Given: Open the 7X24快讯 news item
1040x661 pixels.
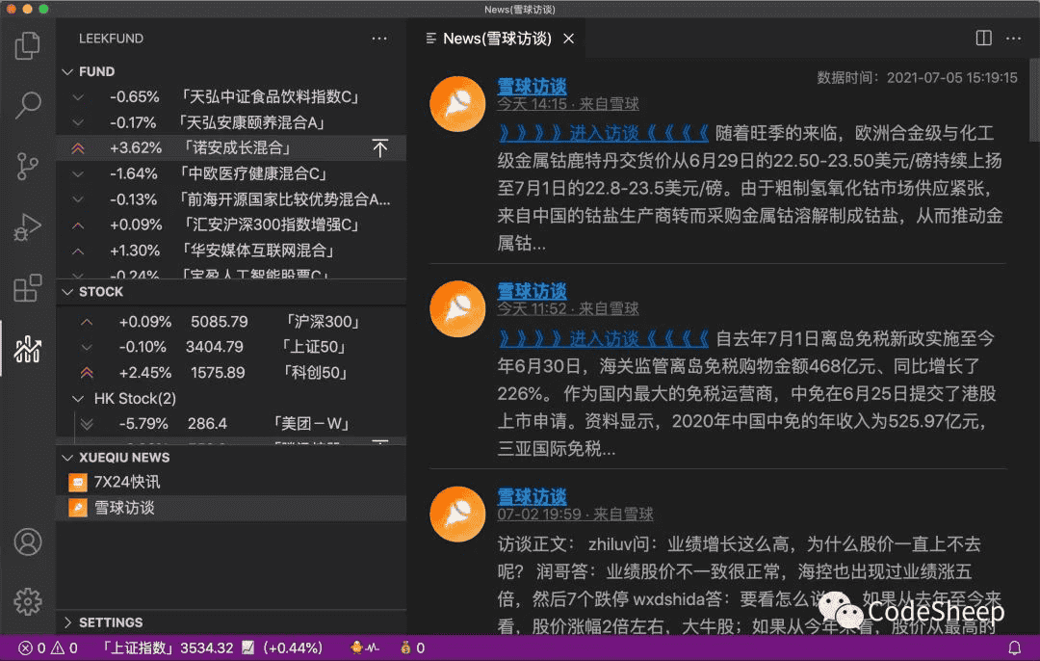Looking at the screenshot, I should coord(231,483).
